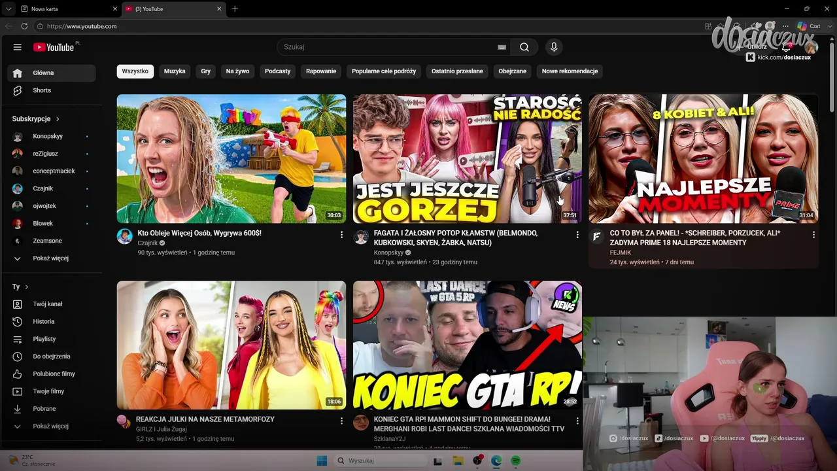The image size is (837, 471).
Task: Click the Edge icon on the taskbar
Action: (x=496, y=461)
